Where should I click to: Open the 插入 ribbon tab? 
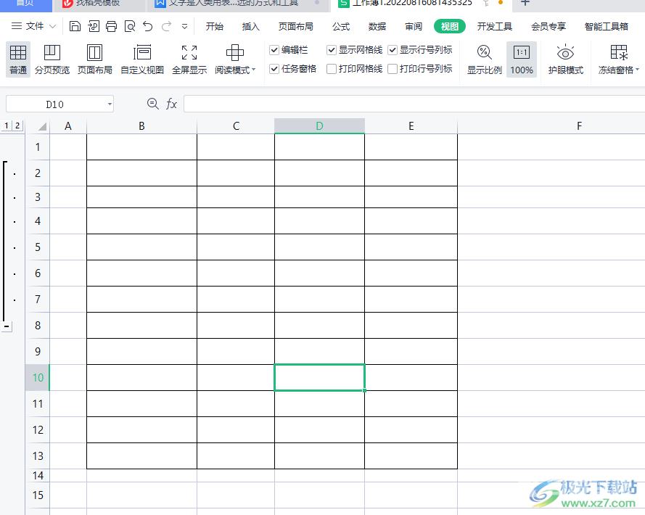tap(250, 27)
